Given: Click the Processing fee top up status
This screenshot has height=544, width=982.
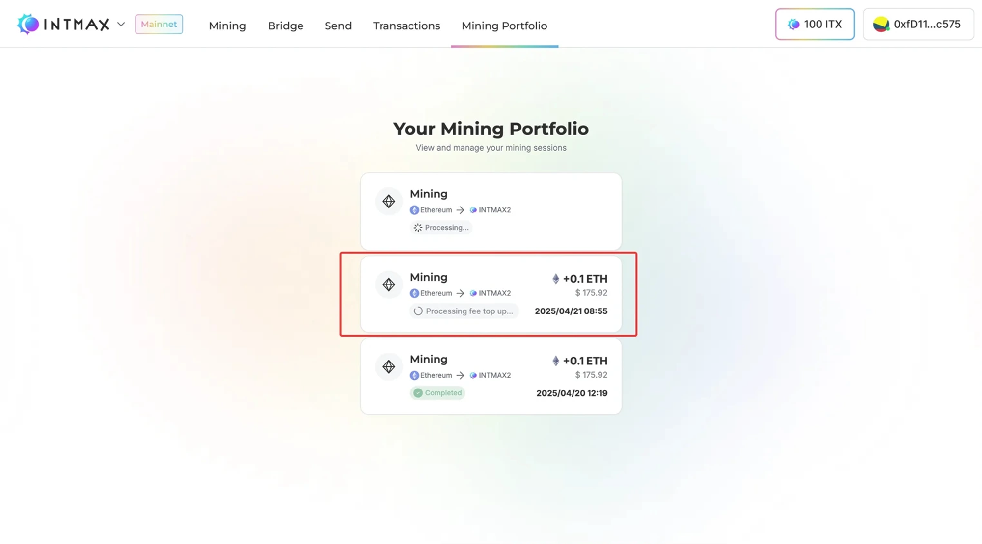Looking at the screenshot, I should pyautogui.click(x=464, y=311).
